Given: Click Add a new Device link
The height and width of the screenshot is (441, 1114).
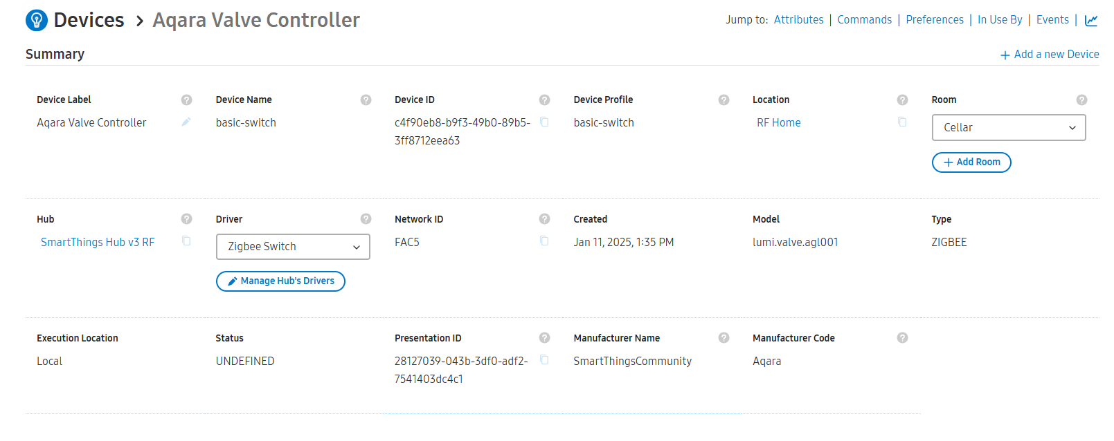Looking at the screenshot, I should pyautogui.click(x=1050, y=55).
